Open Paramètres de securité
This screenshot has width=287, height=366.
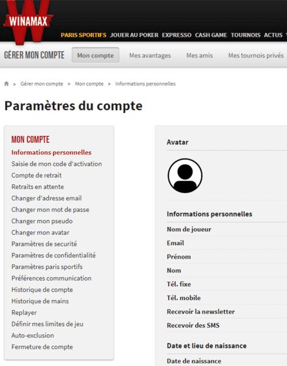44,244
